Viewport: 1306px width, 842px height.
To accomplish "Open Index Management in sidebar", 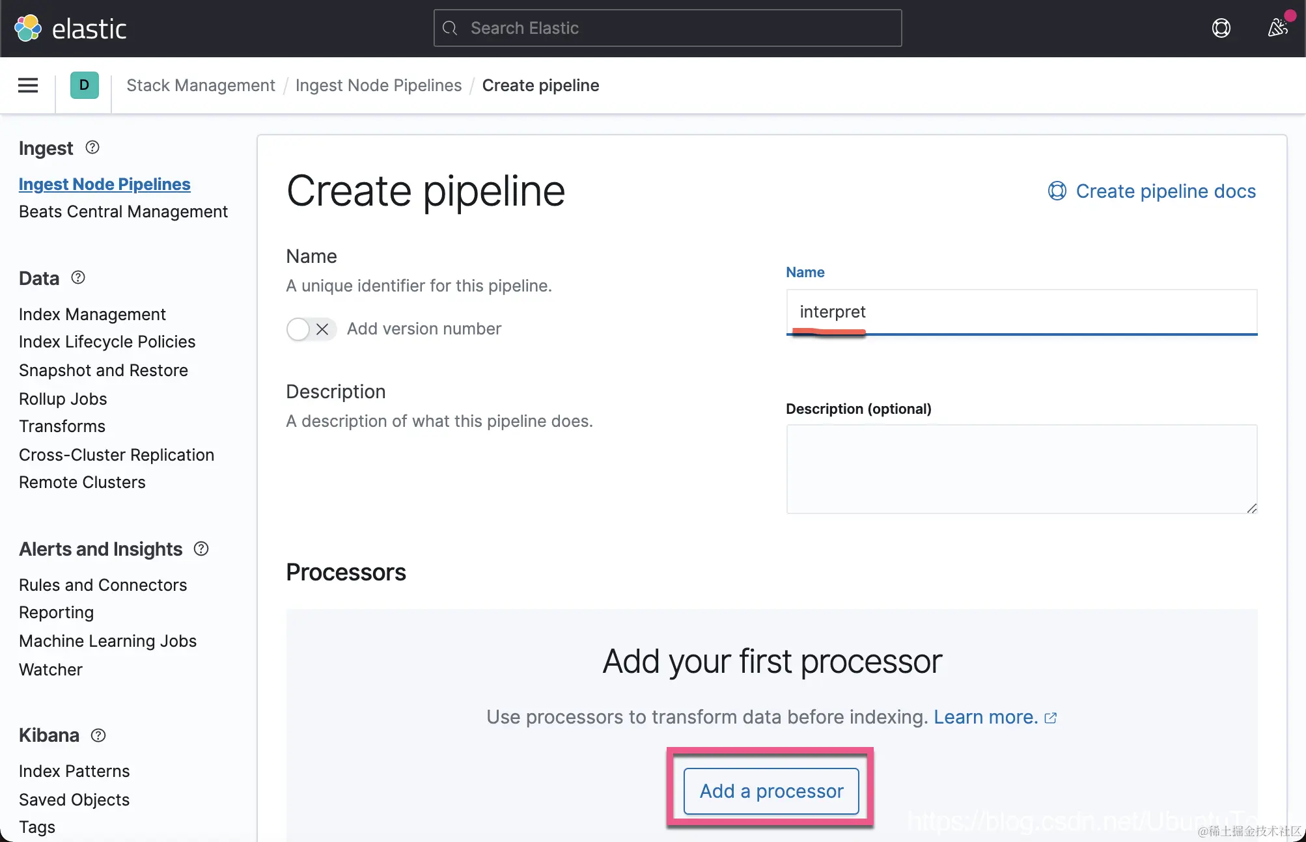I will coord(92,314).
